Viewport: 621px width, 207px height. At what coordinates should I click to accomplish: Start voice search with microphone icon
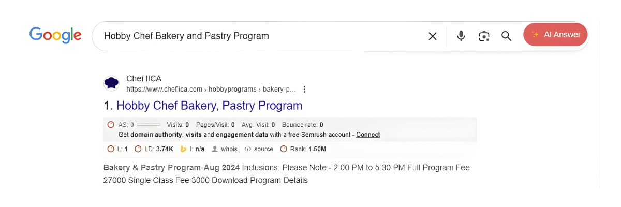(461, 36)
